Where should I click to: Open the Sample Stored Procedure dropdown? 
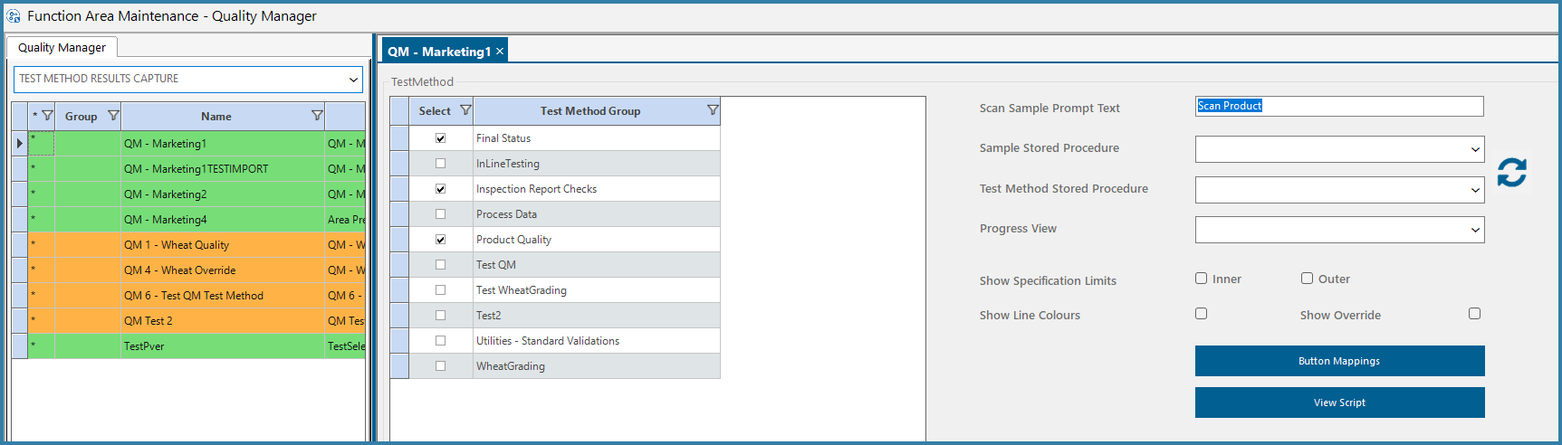[1340, 149]
